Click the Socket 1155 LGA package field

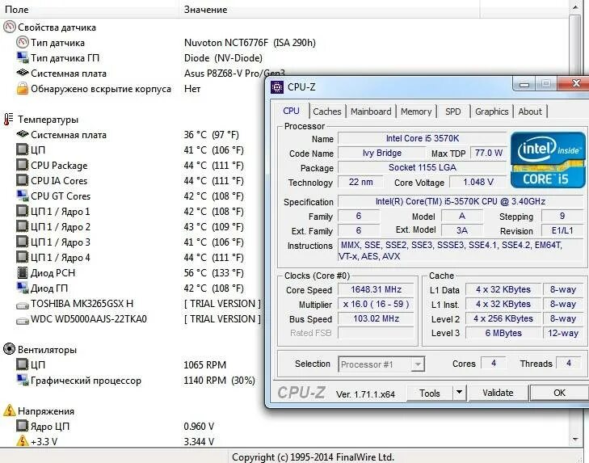click(423, 167)
